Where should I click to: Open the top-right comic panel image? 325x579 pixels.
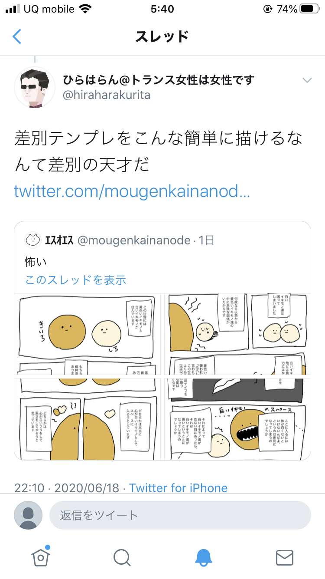[x=237, y=334]
